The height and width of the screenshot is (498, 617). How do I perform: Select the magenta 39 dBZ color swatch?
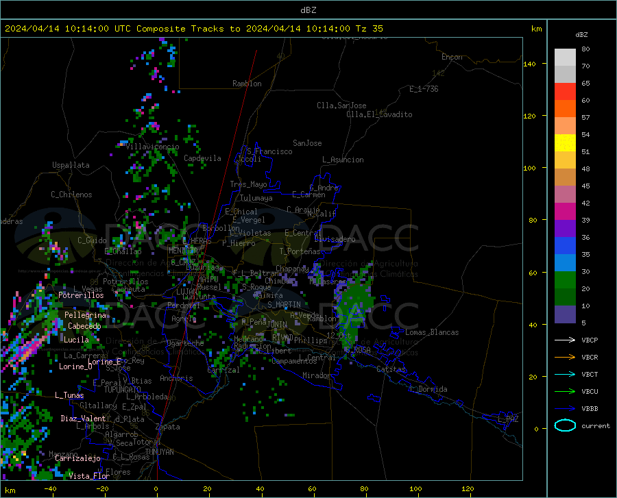pos(565,212)
